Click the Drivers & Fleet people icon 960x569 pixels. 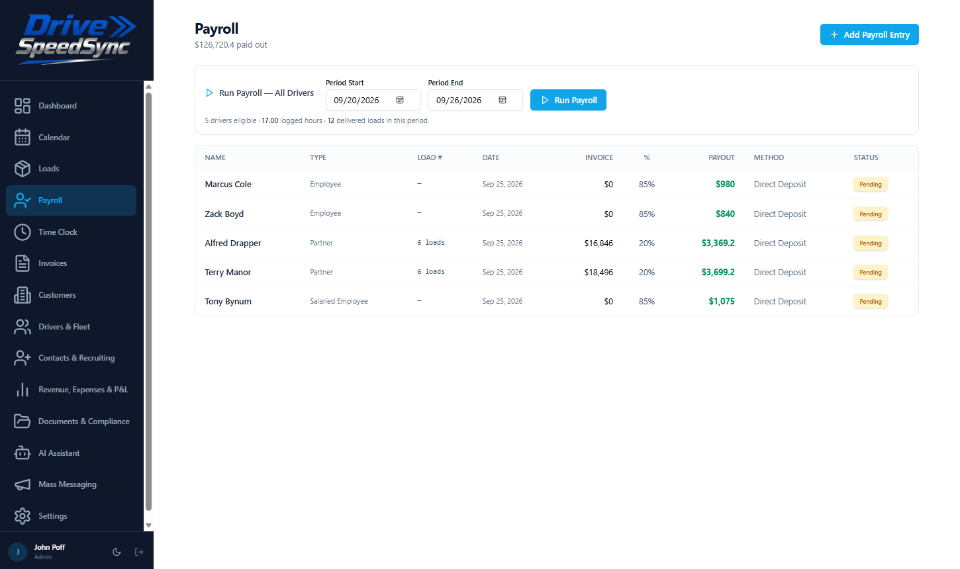tap(23, 327)
